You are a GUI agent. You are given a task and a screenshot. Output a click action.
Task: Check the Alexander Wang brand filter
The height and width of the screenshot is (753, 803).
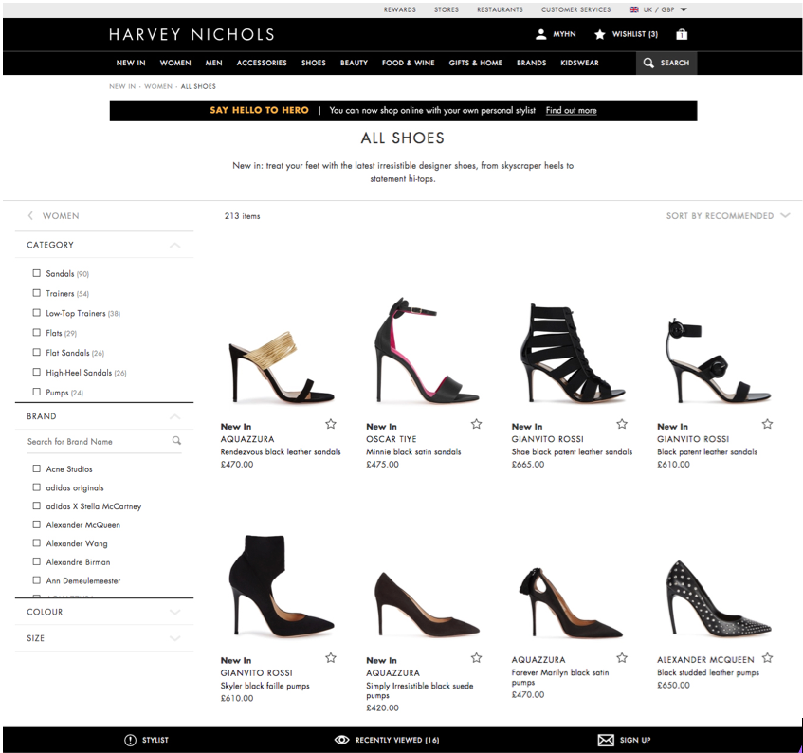tap(36, 543)
